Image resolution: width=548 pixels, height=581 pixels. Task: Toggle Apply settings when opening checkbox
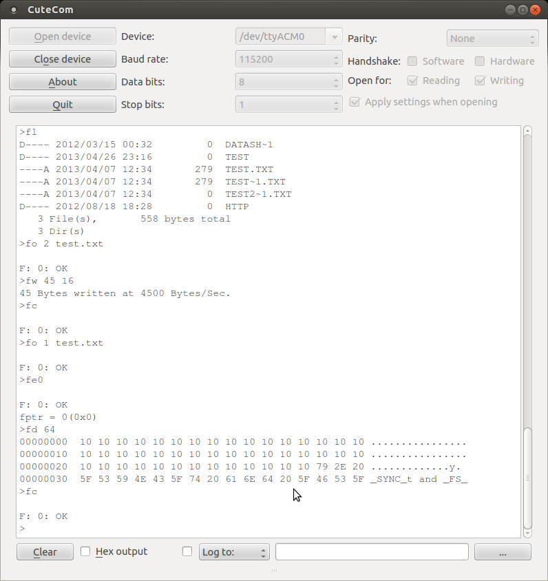point(355,102)
